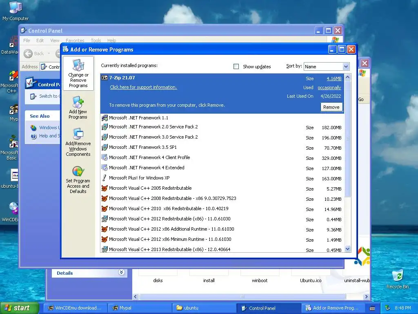
Task: Switch to Control Panel taskbar button
Action: point(269,308)
